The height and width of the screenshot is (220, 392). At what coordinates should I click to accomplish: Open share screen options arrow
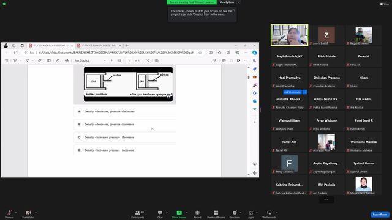[187, 213]
